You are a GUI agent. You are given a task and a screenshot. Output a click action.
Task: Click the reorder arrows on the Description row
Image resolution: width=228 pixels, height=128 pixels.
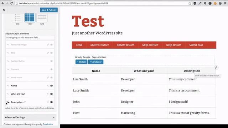pos(8,102)
